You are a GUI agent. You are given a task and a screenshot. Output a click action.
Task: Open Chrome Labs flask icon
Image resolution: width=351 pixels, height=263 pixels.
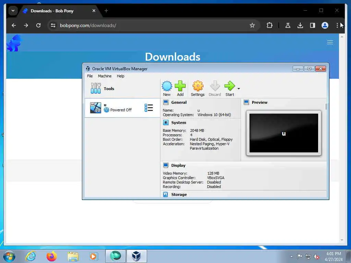point(288,25)
